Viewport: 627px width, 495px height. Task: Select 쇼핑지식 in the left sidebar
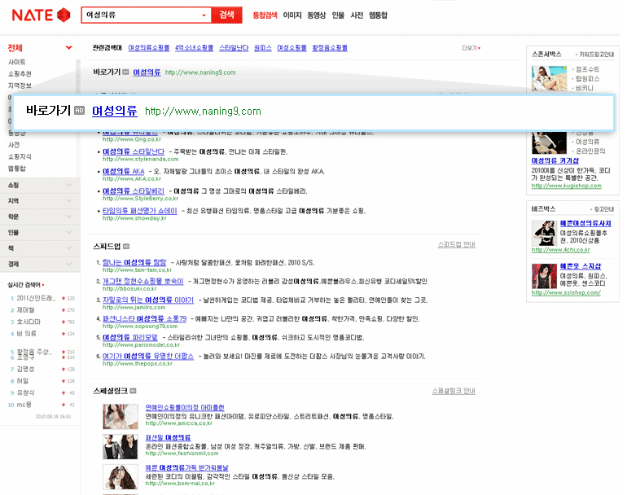[20, 156]
